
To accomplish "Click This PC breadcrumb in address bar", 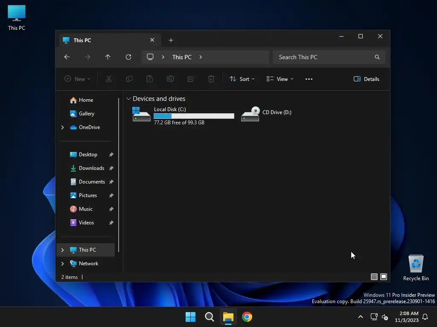I will pyautogui.click(x=182, y=57).
